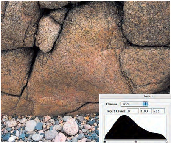Viewport: 171px width, 143px height.
Task: Select the gray midtone gamma slider triangle
Action: pos(136,141)
